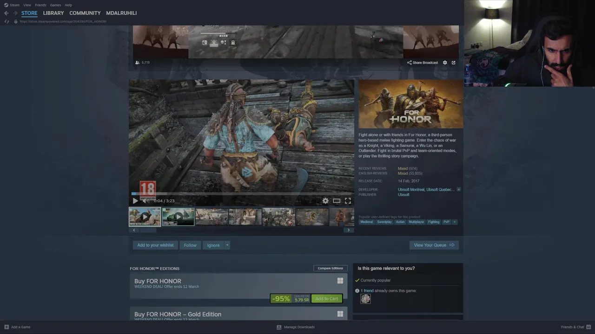Click the media strip scrollbar handle
595x334 pixels.
148,230
